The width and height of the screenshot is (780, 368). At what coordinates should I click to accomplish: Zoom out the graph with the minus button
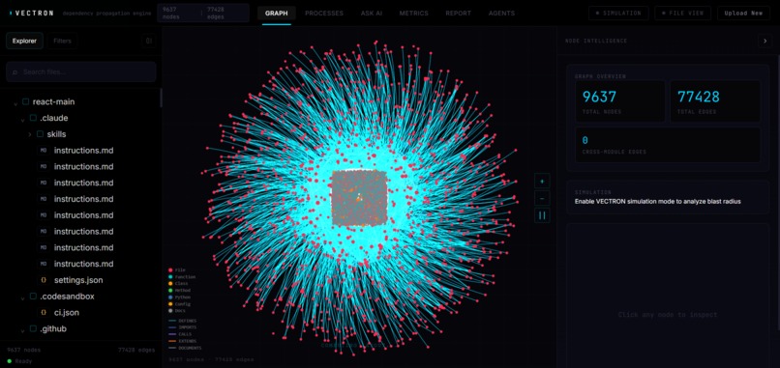tap(542, 198)
